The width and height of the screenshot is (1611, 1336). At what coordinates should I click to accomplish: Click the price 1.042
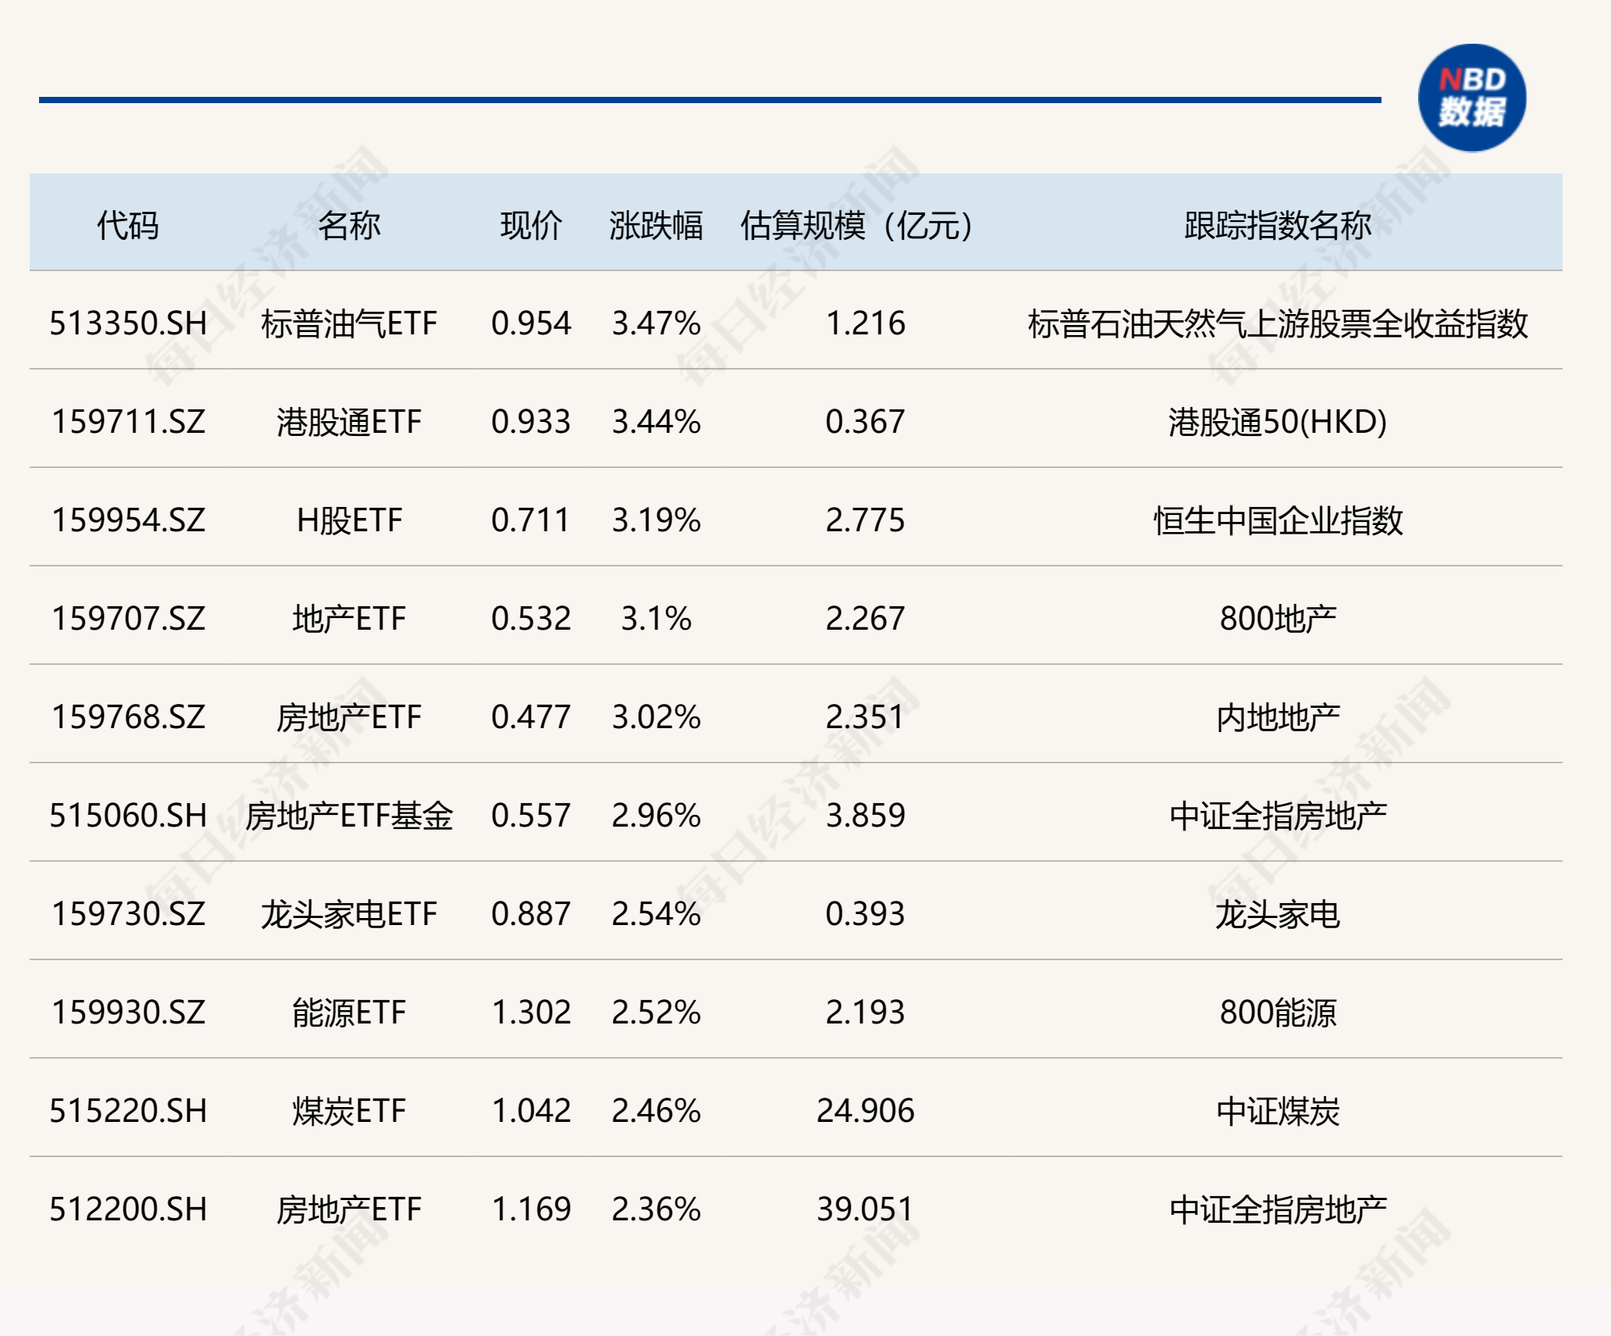click(x=531, y=1111)
